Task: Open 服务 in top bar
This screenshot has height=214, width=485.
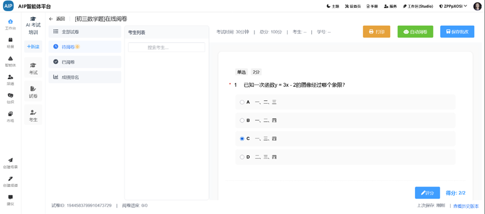Action: [390, 6]
